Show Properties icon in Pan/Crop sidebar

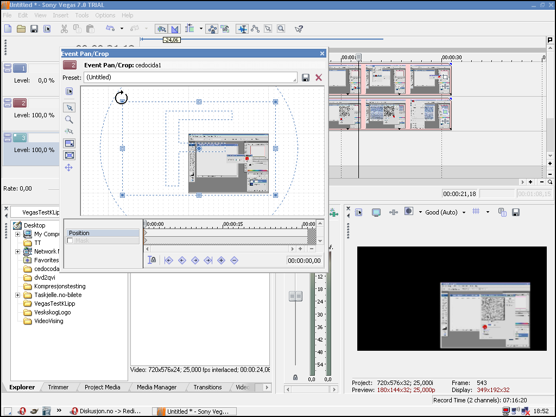coord(69,91)
